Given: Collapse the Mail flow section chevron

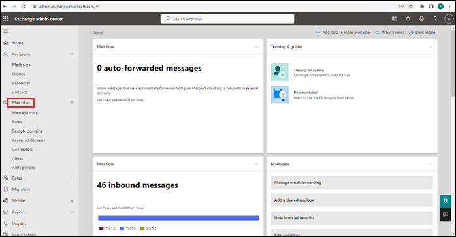Looking at the screenshot, I should point(72,102).
